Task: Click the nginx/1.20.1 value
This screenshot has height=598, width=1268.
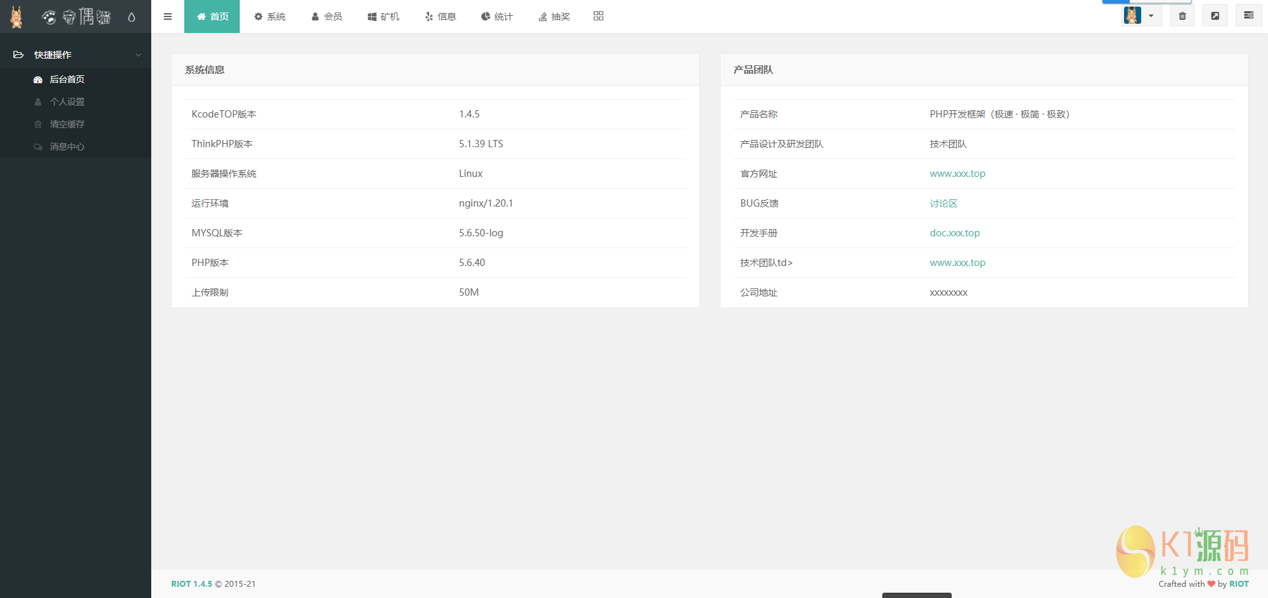Action: [x=486, y=203]
